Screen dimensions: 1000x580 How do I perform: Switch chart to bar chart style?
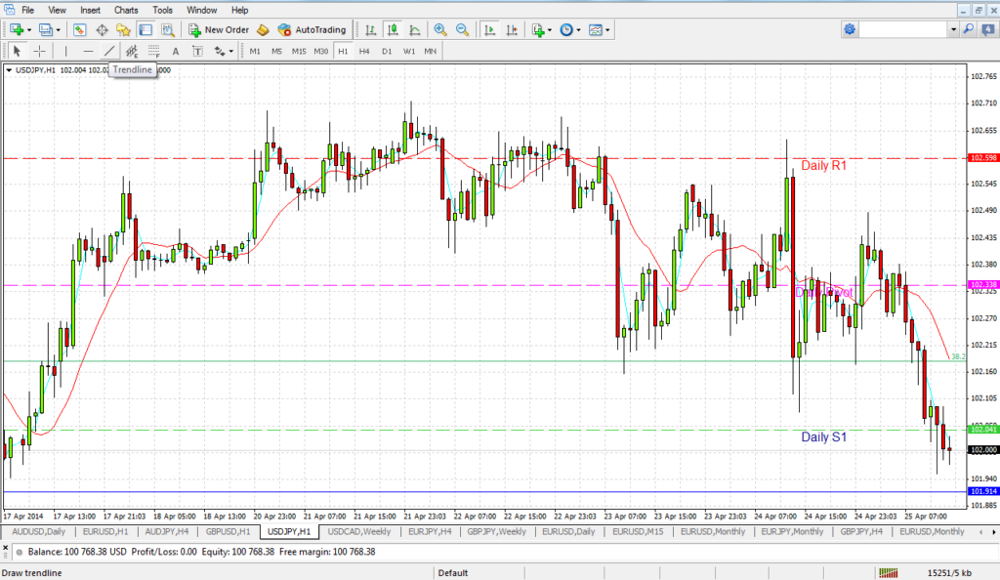click(370, 30)
